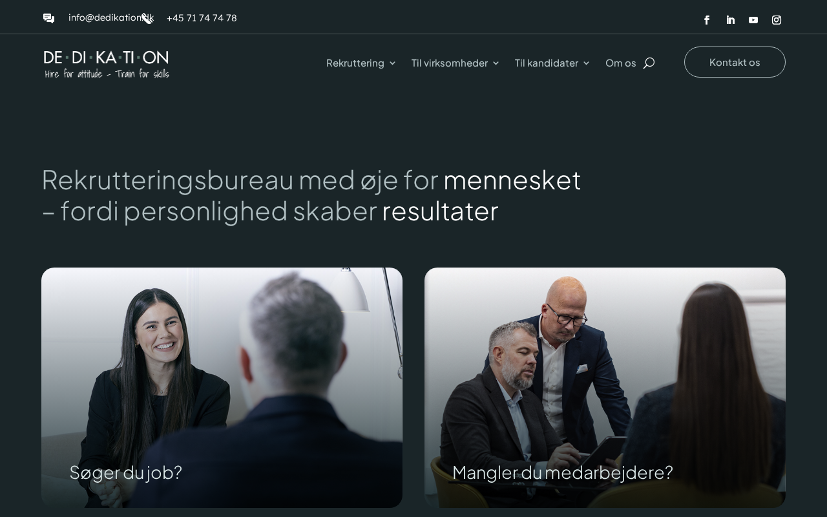827x517 pixels.
Task: Open the LinkedIn social icon
Action: point(730,20)
